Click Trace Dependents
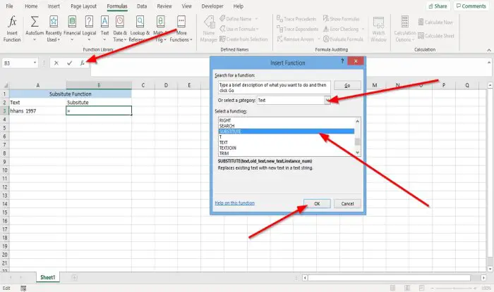Viewport: 494px width, 292px height. click(x=297, y=29)
